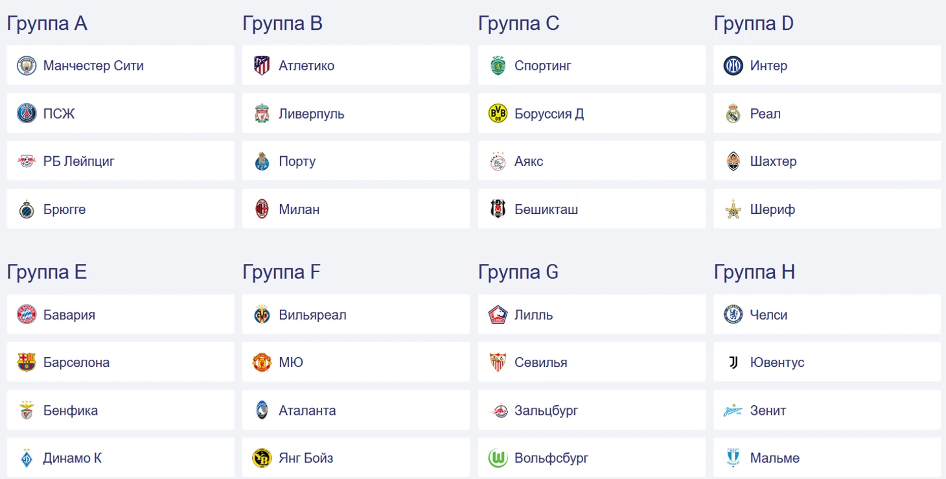Image resolution: width=946 pixels, height=479 pixels.
Task: Click the Inter Milan crest icon
Action: tap(733, 65)
